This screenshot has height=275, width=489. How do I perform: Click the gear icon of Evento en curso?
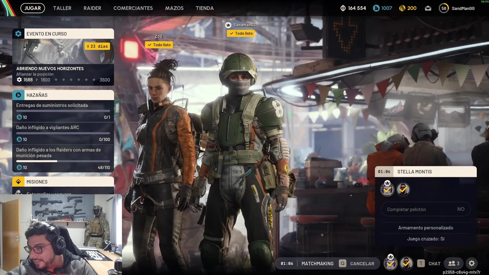point(18,34)
